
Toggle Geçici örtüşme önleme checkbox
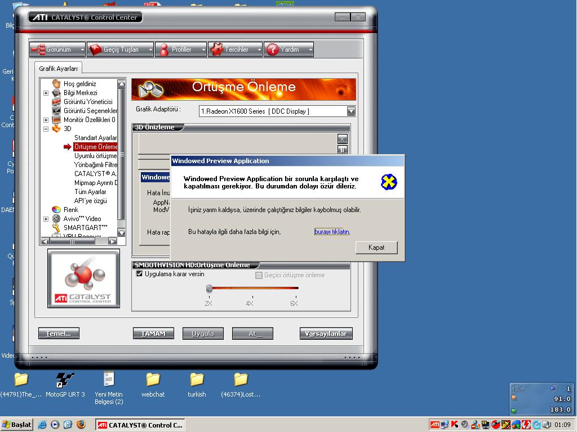click(x=259, y=275)
